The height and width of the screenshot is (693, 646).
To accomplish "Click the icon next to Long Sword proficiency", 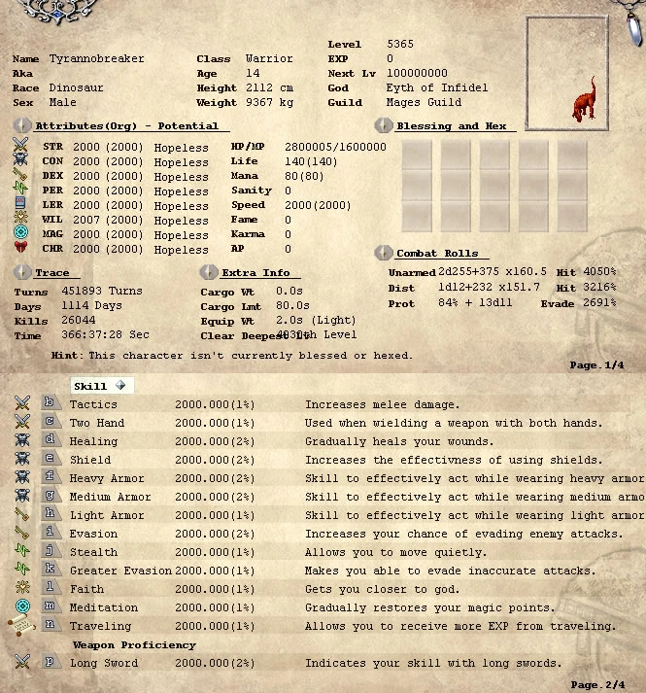I will (x=21, y=663).
